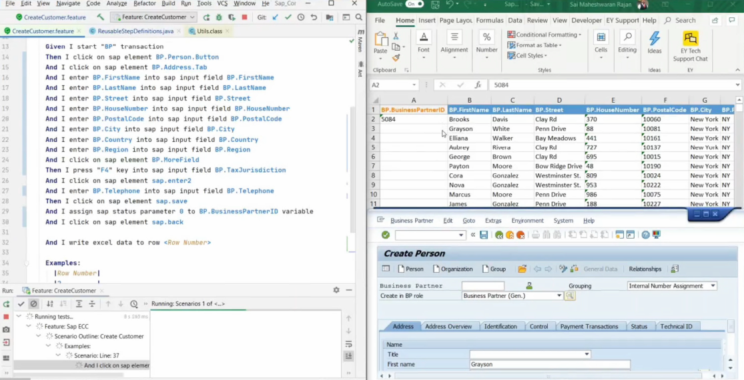The height and width of the screenshot is (380, 744).
Task: Click SAP Organization button
Action: click(x=452, y=269)
